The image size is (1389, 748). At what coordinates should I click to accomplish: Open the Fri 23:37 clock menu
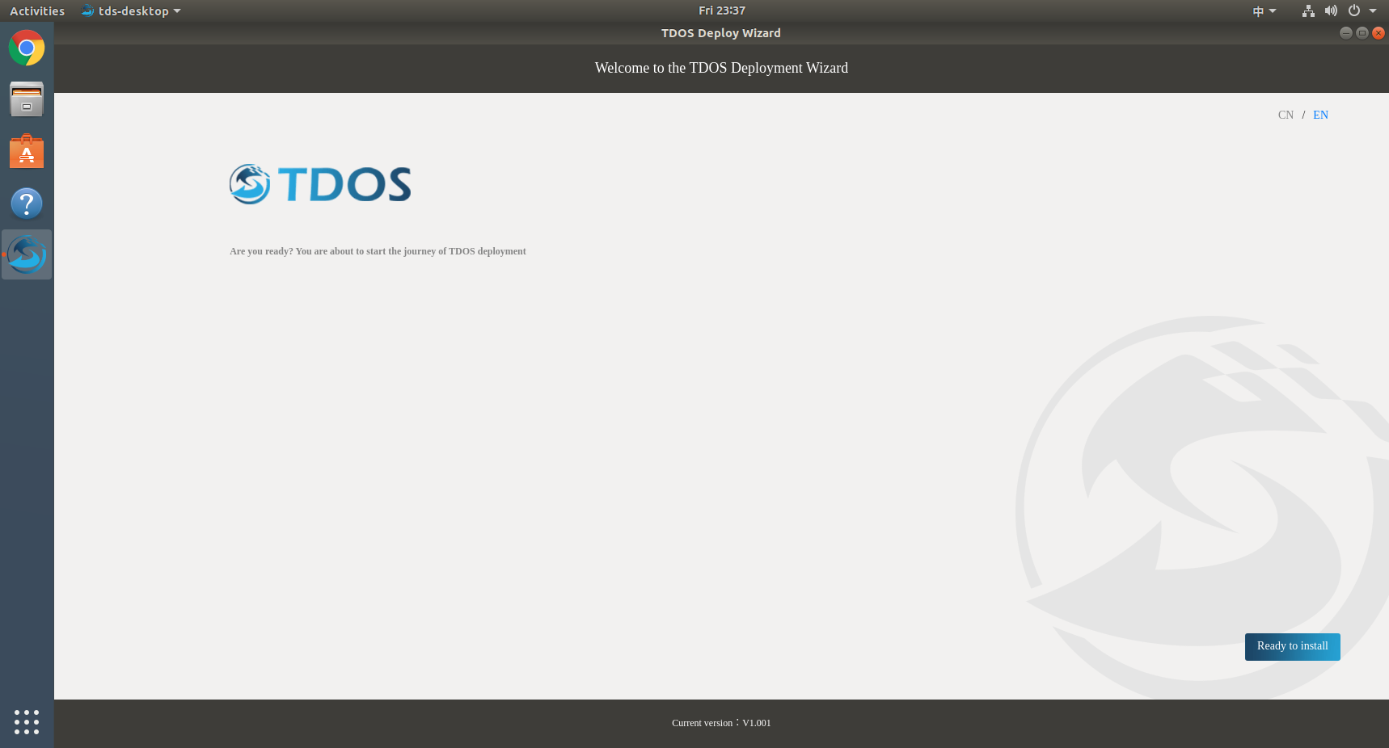coord(722,11)
